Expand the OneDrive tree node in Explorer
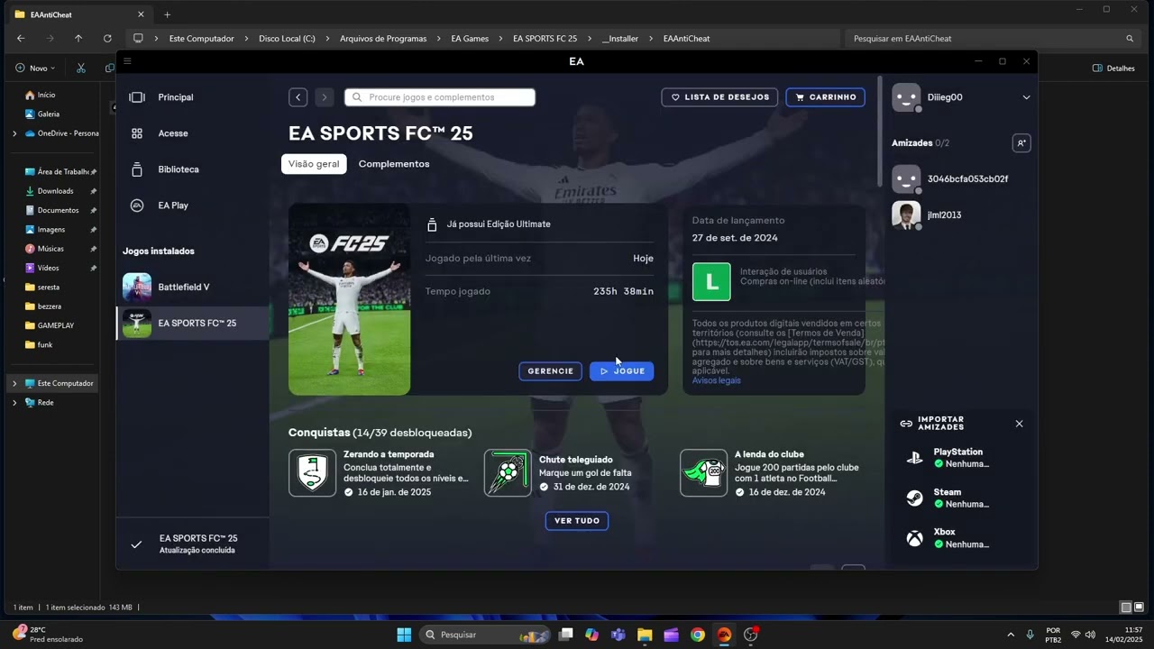The image size is (1154, 649). pyautogui.click(x=14, y=133)
